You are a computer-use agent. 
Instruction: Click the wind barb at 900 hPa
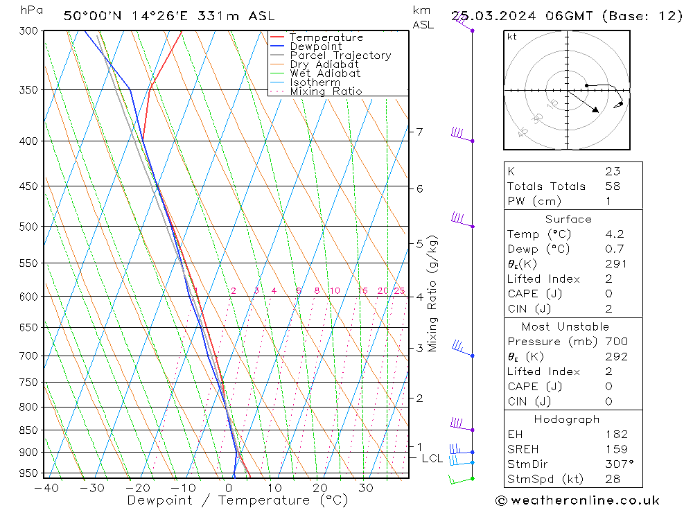click(462, 449)
